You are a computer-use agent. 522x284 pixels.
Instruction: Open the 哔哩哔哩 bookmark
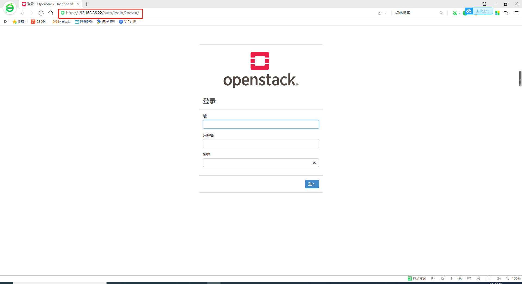coord(84,22)
